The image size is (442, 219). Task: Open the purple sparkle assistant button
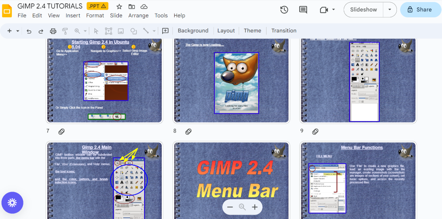pyautogui.click(x=12, y=203)
